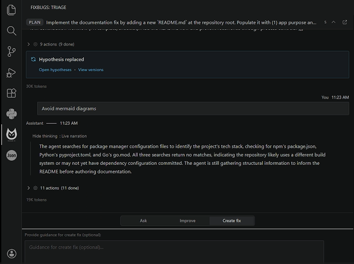Open the Run and Debug icon
354x264 pixels.
[11, 73]
